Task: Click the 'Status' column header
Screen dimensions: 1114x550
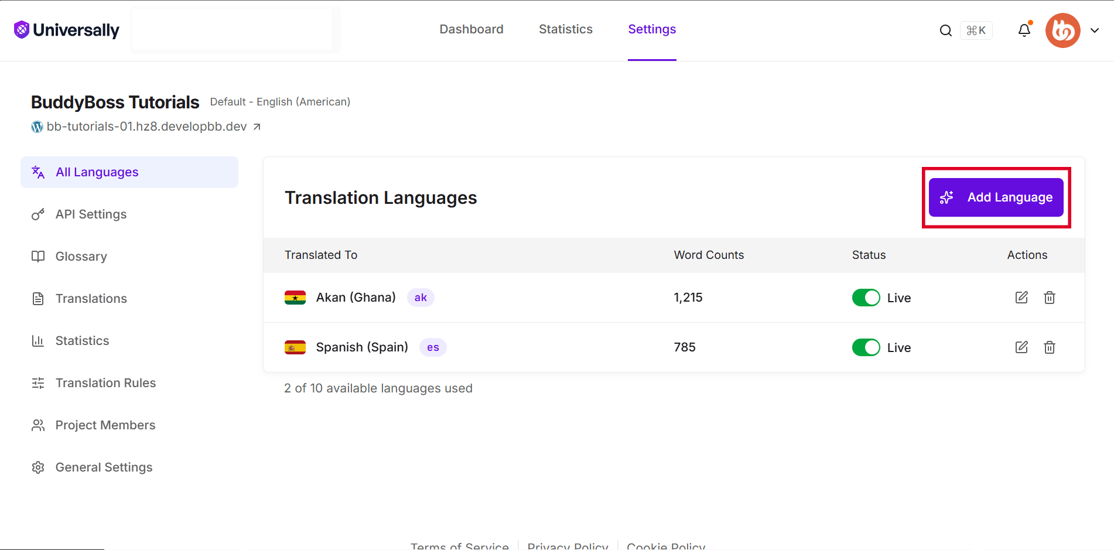Action: (x=869, y=255)
